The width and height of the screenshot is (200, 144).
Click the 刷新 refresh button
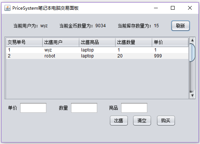181,26
